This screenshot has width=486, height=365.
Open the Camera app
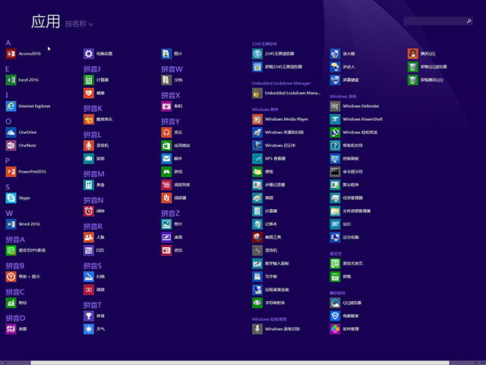[x=172, y=106]
